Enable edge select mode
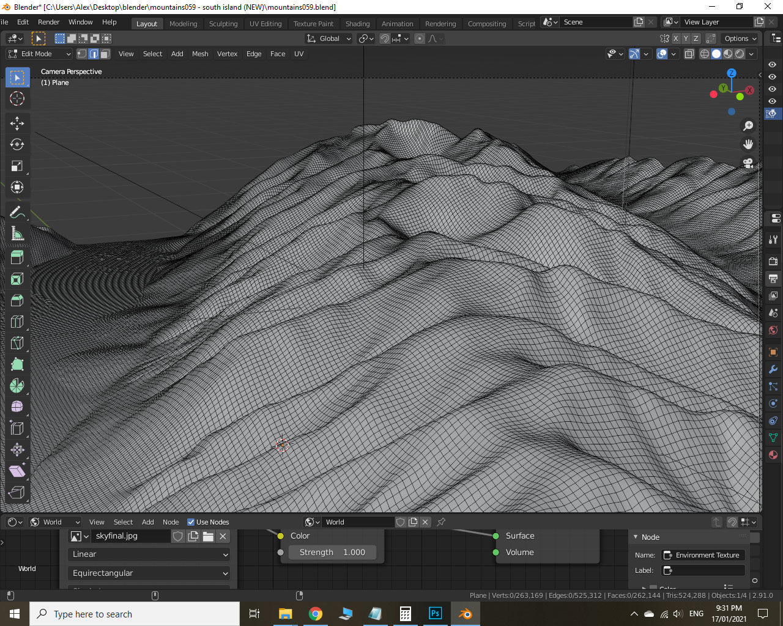 pos(94,54)
